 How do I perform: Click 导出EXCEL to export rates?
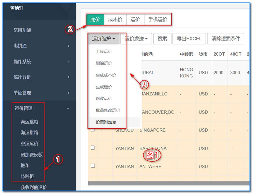coord(189,39)
